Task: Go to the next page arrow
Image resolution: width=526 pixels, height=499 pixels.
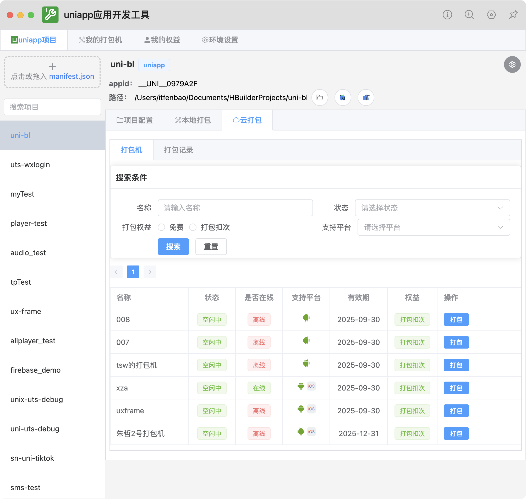Action: [x=150, y=272]
